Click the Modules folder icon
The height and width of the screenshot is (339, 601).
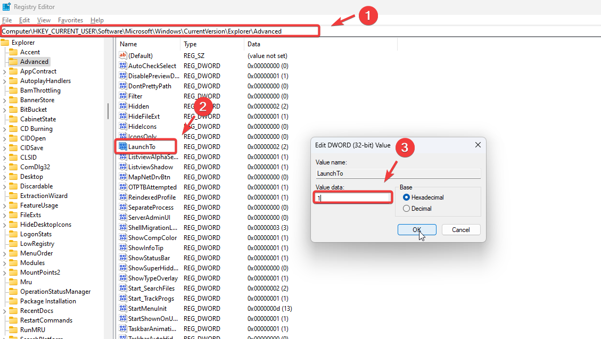point(13,262)
